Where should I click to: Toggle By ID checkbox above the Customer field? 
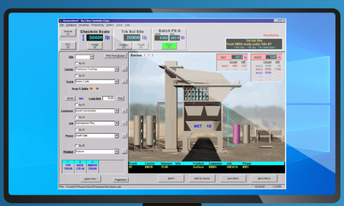76,105
